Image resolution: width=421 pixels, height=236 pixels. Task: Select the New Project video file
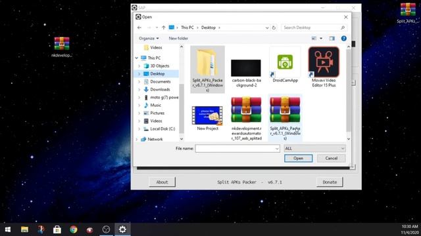point(208,118)
